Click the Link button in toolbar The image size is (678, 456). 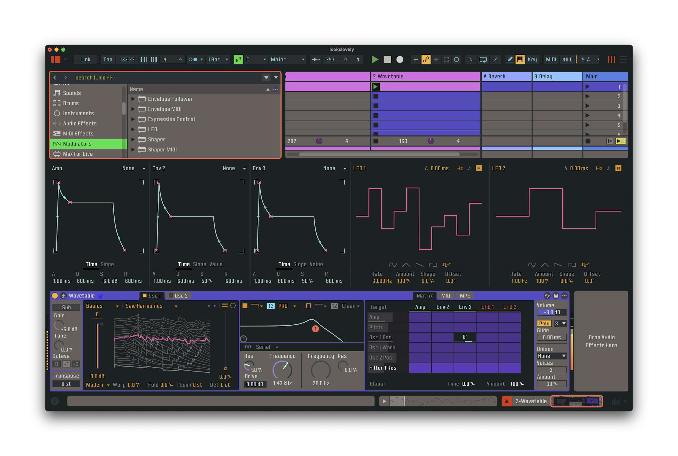click(x=85, y=59)
